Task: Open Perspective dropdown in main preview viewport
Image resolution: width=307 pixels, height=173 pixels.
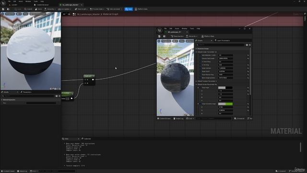Action: 10,14
